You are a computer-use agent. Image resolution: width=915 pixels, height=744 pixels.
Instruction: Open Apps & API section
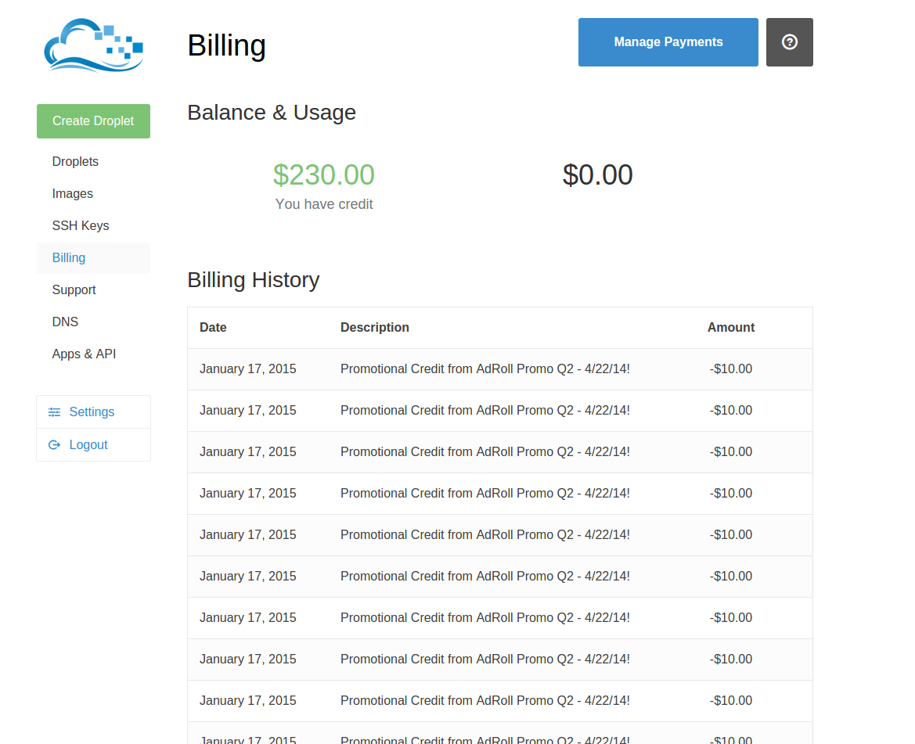pyautogui.click(x=84, y=354)
